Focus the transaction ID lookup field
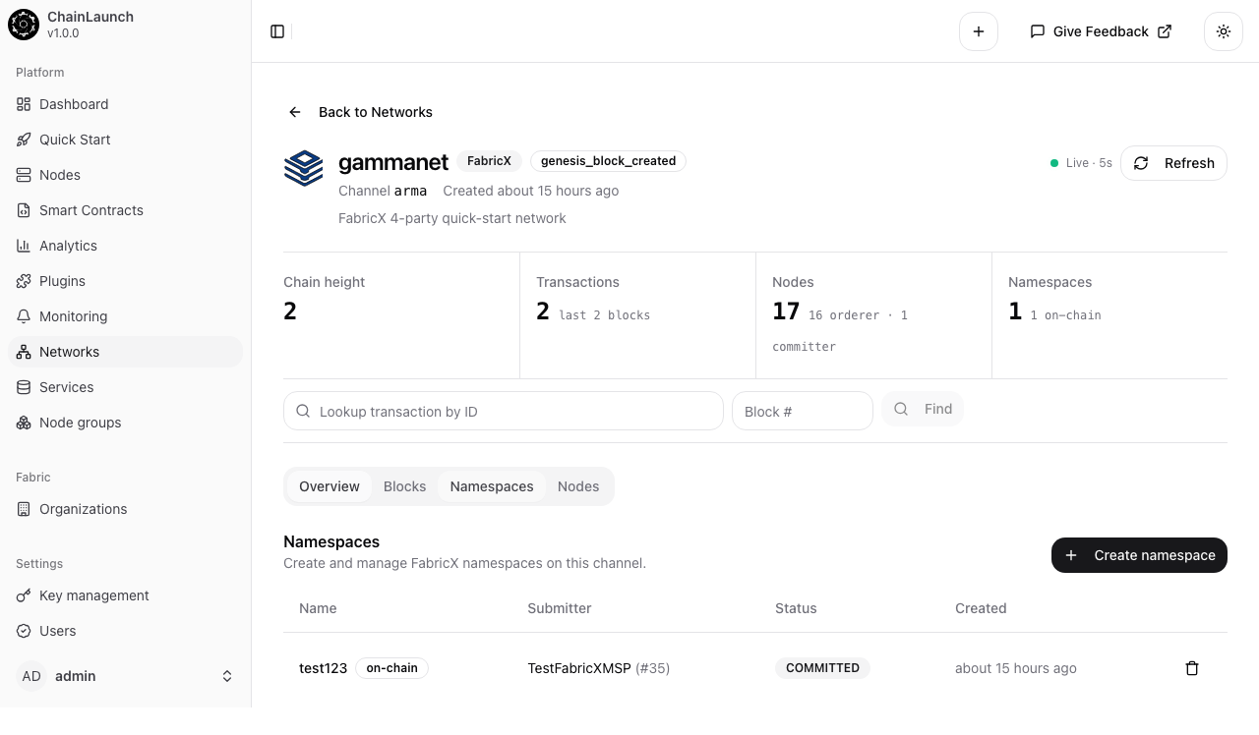 (503, 411)
